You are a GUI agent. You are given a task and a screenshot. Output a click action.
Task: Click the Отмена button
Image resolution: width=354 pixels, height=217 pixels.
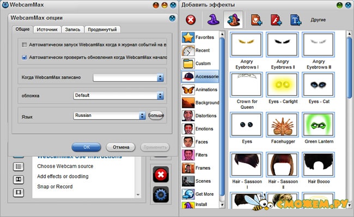pos(121,147)
